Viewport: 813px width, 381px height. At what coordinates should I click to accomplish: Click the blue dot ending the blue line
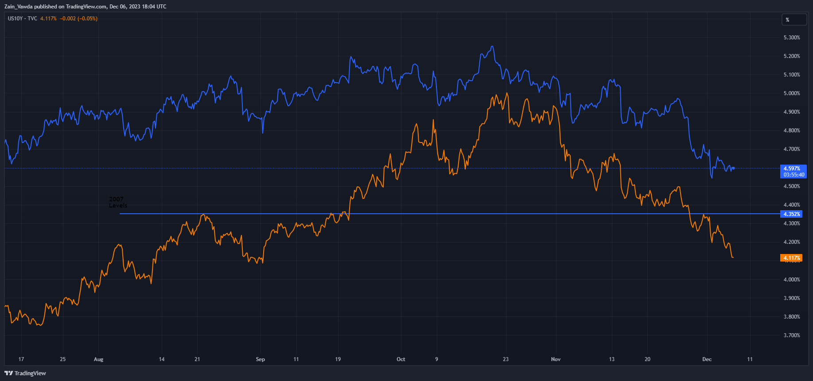tap(734, 168)
